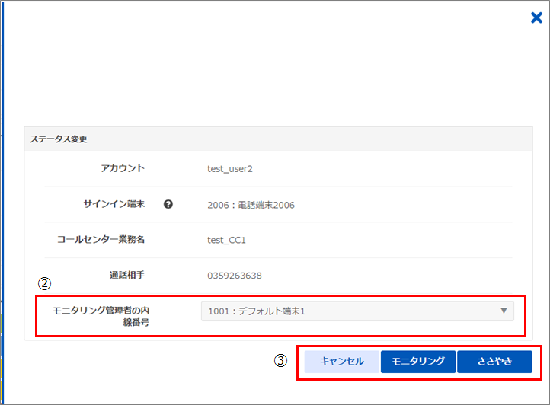Click the help icon beside サインイン端末
Image resolution: width=550 pixels, height=405 pixels.
coord(168,204)
